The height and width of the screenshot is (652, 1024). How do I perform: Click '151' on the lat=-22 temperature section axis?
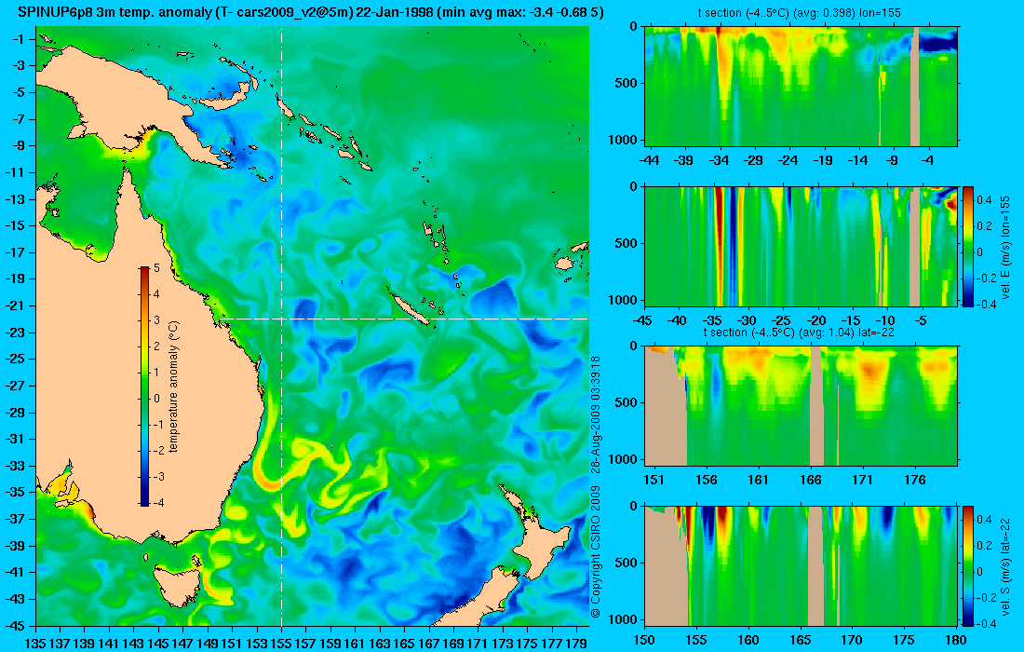(653, 480)
